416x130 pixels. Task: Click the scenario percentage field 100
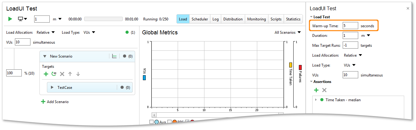pyautogui.click(x=14, y=73)
